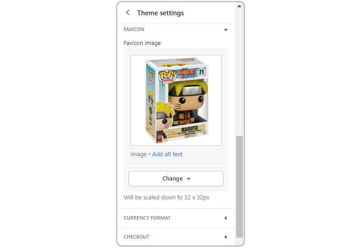Go back using the arrow beside Theme settings
The image size is (361, 248).
pos(128,13)
